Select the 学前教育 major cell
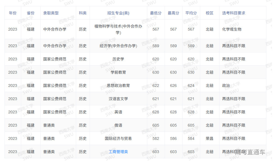The height and width of the screenshot is (163, 273). click(x=118, y=72)
